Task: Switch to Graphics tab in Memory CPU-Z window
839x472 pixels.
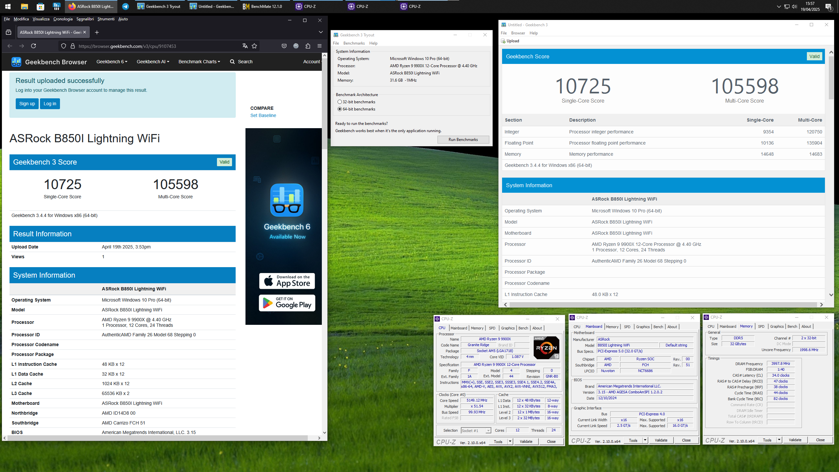Action: (x=777, y=326)
